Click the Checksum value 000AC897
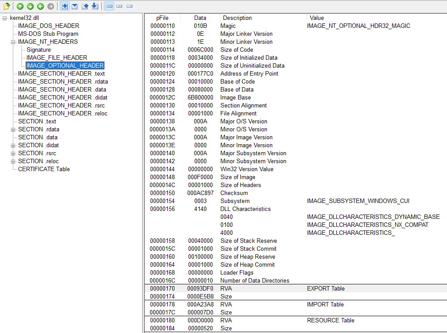 click(200, 193)
